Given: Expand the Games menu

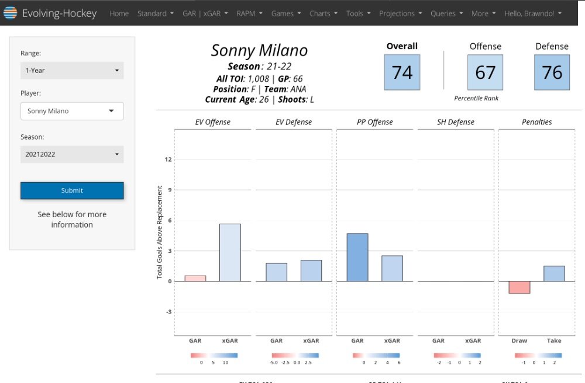Looking at the screenshot, I should (x=286, y=13).
